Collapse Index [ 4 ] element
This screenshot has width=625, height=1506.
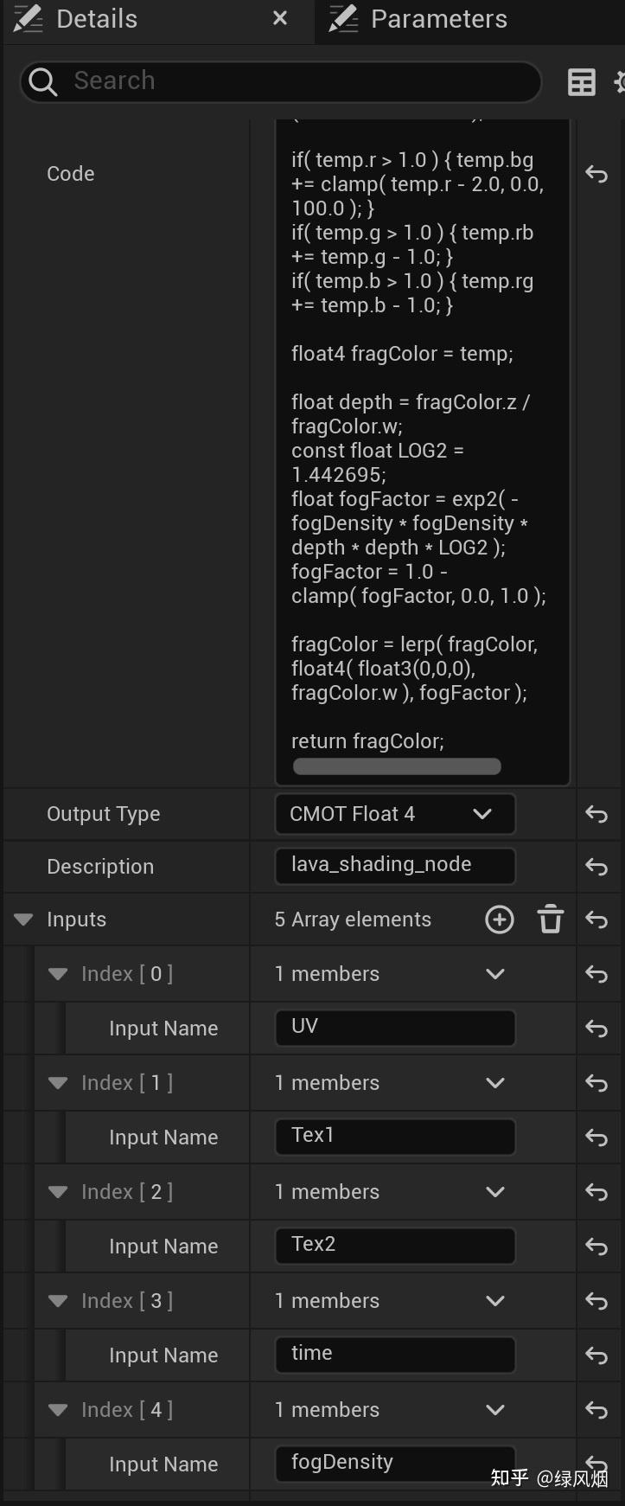[58, 1410]
